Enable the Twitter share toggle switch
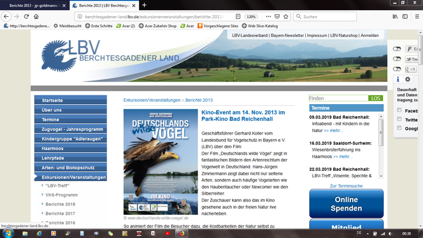The width and height of the screenshot is (423, 238). 397,59
